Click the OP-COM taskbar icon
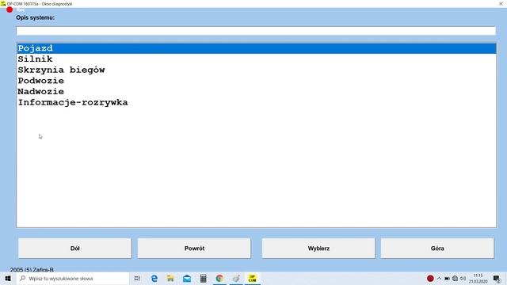The width and height of the screenshot is (507, 285). click(252, 279)
